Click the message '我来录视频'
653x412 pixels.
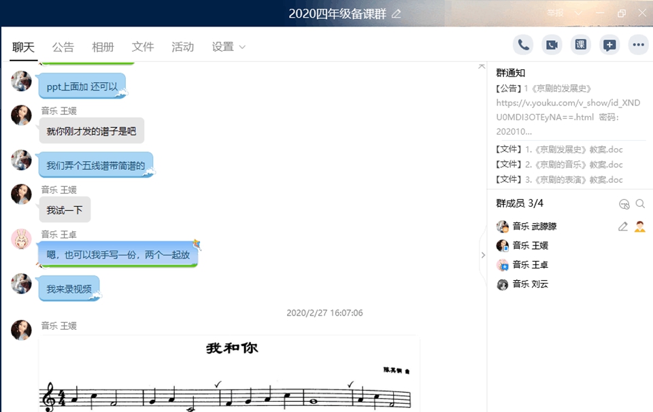click(x=69, y=289)
